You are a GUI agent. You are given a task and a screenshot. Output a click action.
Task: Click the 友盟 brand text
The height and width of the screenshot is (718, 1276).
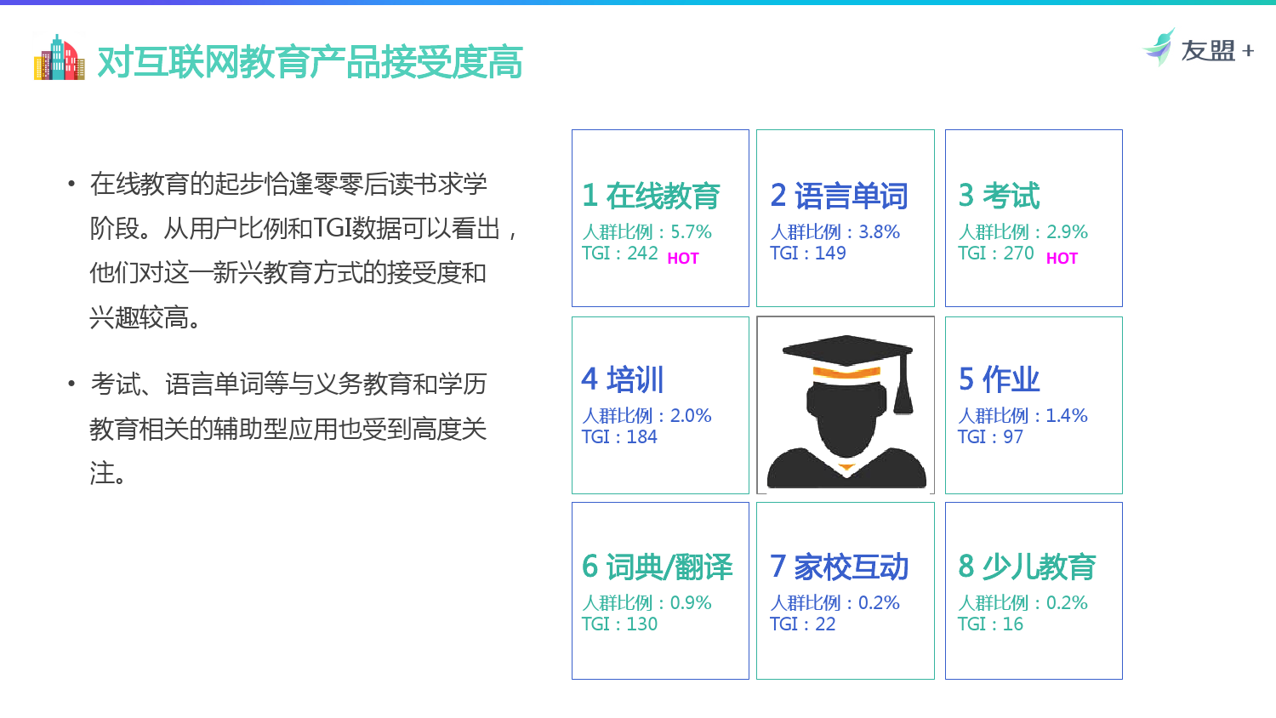1207,51
